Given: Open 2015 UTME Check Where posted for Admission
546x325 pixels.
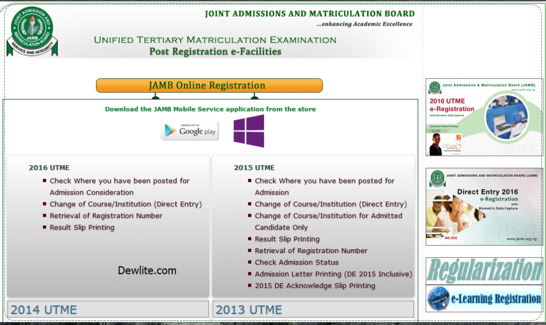Looking at the screenshot, I should (325, 186).
